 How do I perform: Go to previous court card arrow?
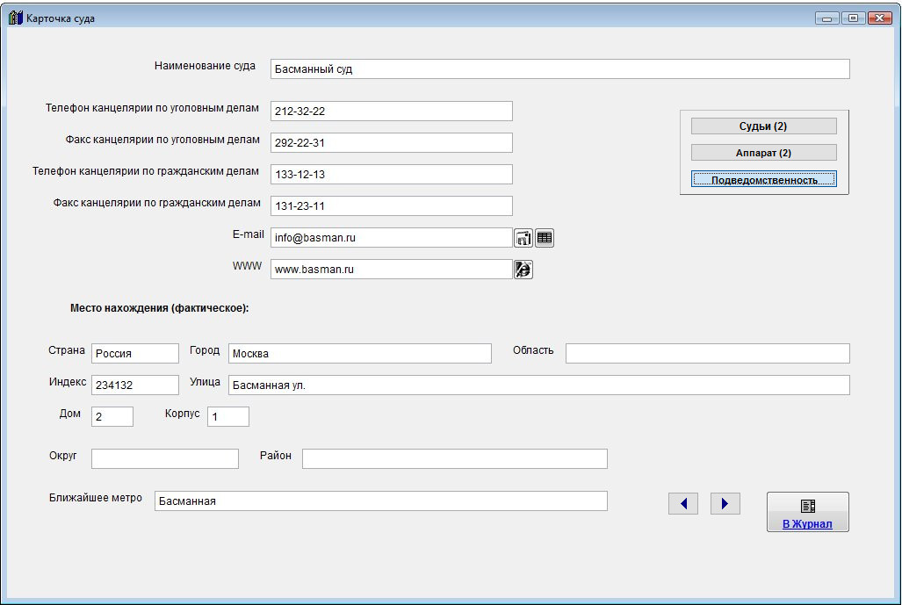682,504
